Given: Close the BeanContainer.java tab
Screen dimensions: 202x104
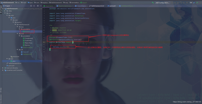Looking at the screenshot, I should click(x=73, y=6).
